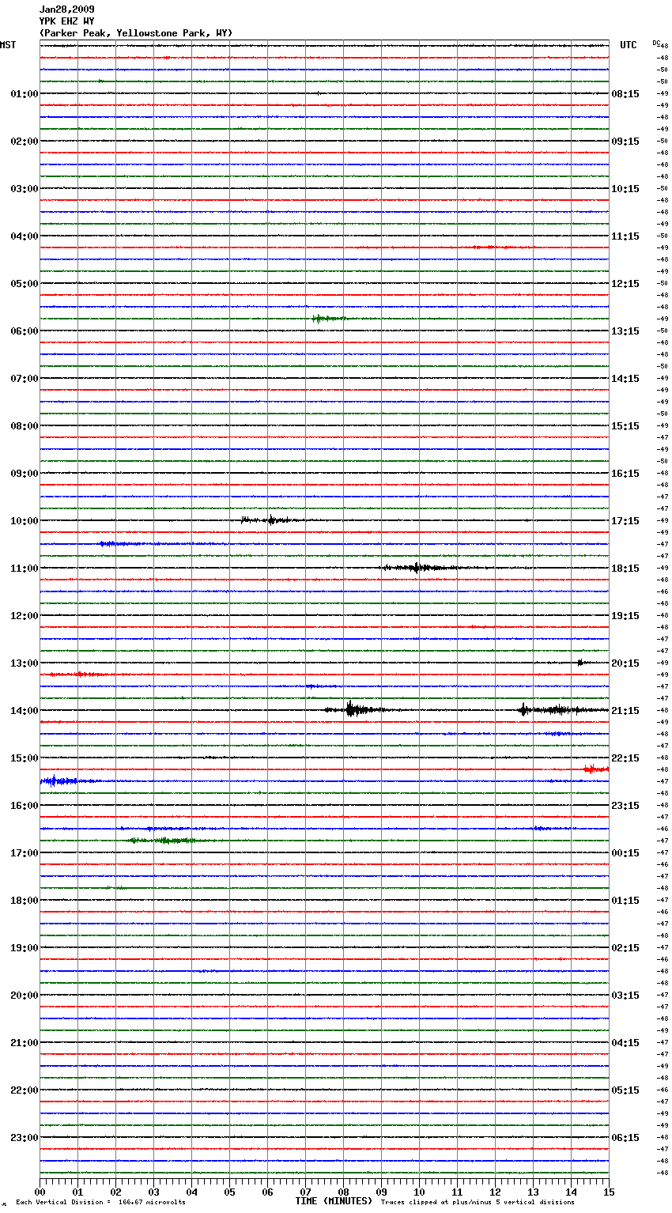Click the MST timezone header
The image size is (672, 1213).
[8, 45]
